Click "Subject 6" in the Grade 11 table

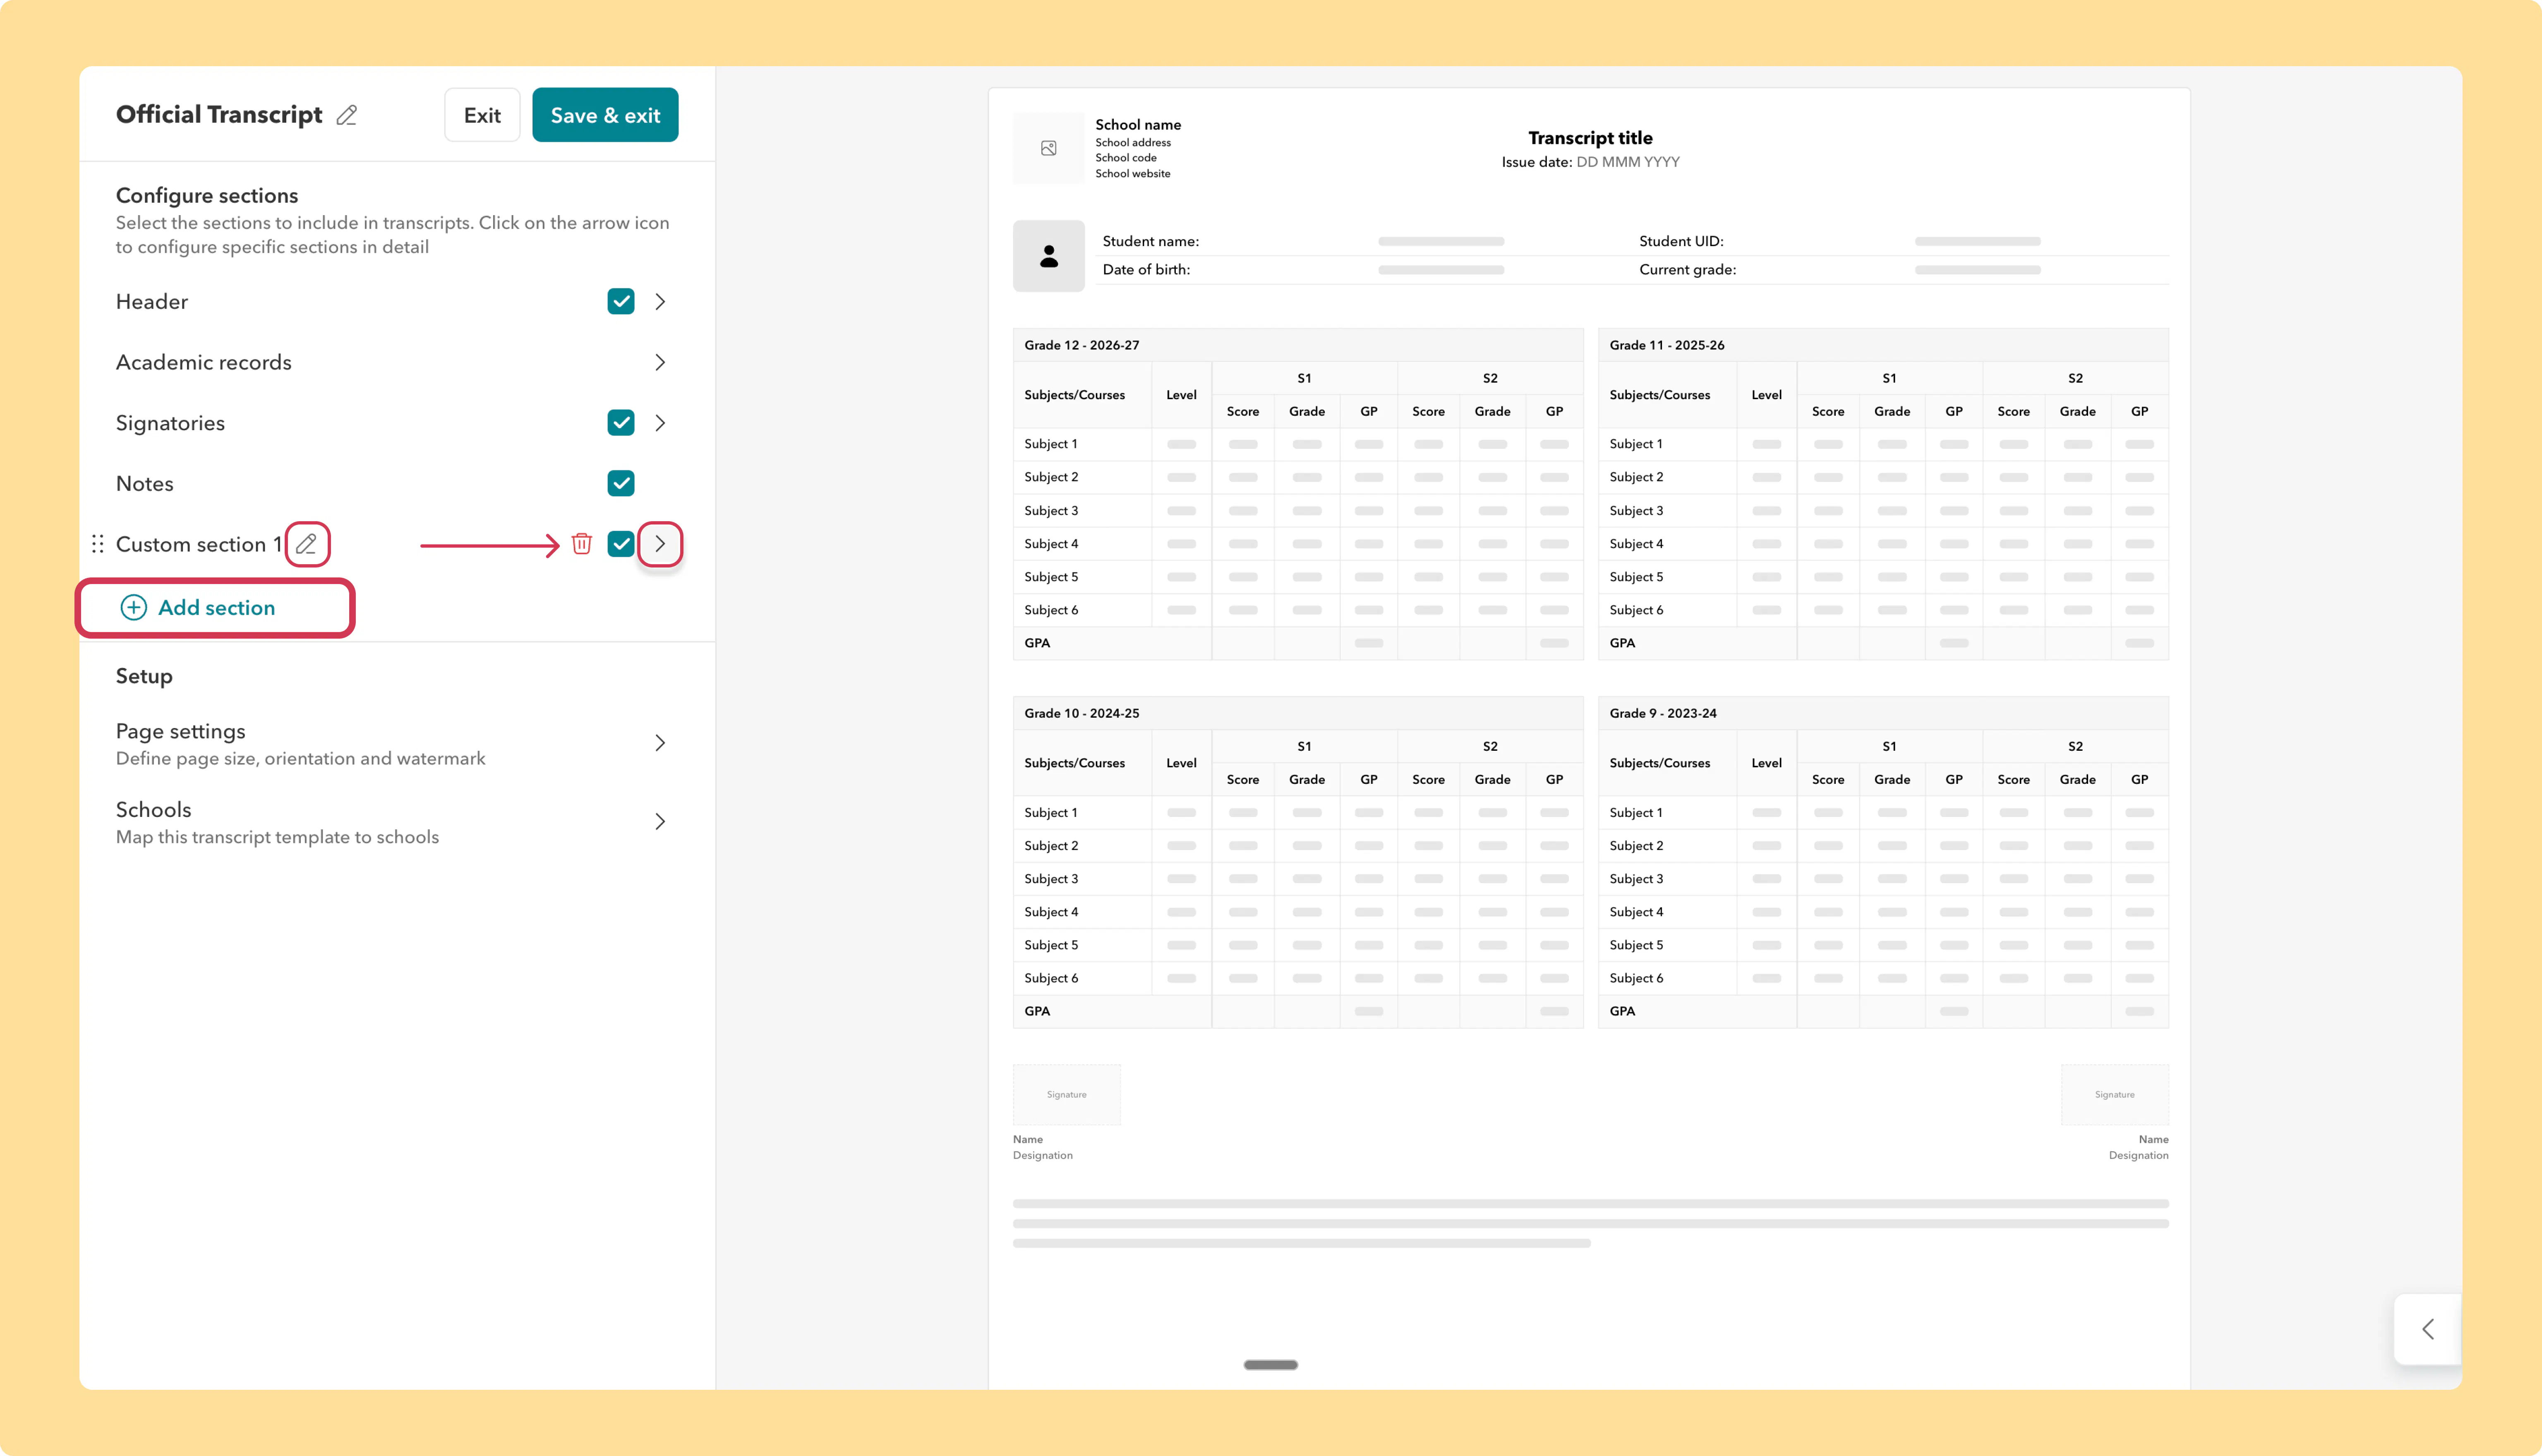(x=1637, y=610)
